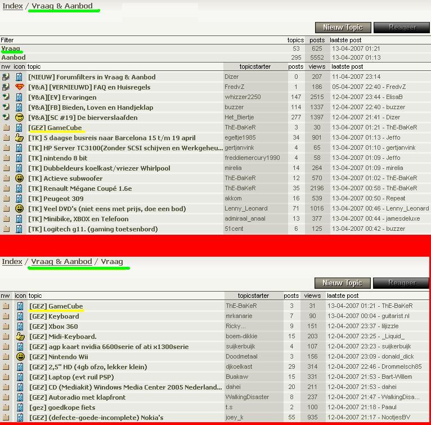This screenshot has width=431, height=425.
Task: Click the folder icon on the goedkope fiets row
Action: 6,408
